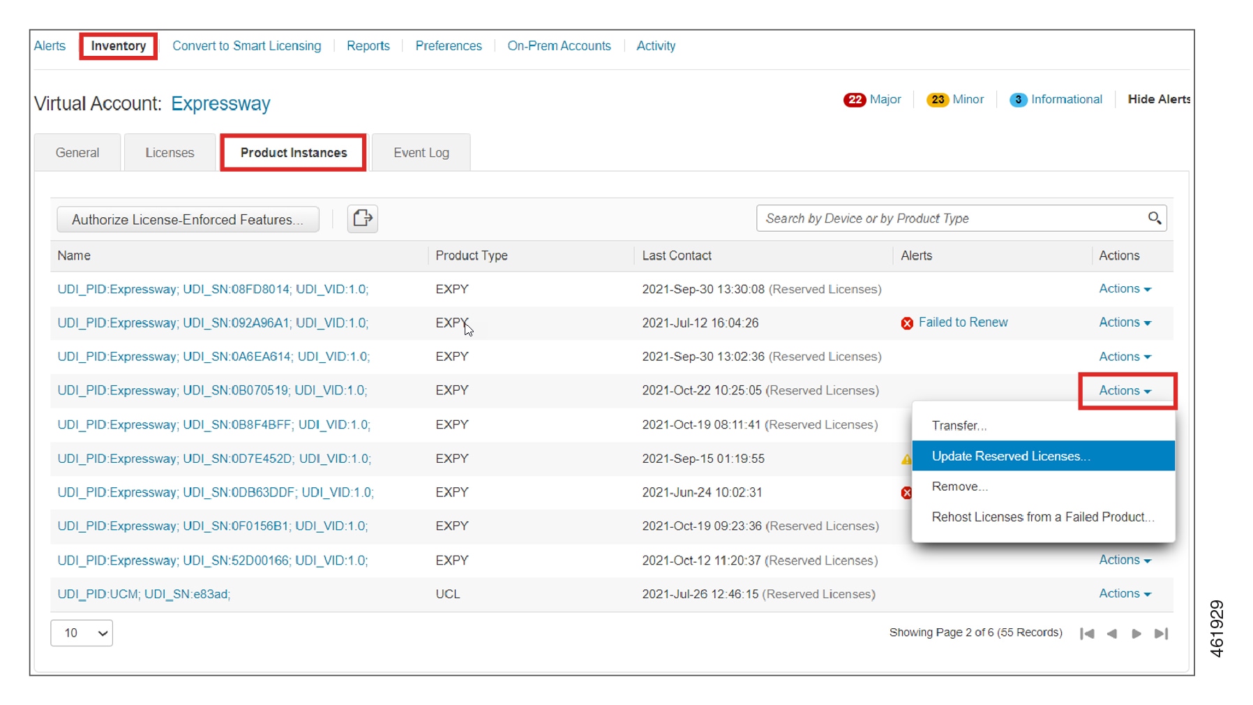Choose Remove... from the Actions menu
The image size is (1253, 705).
click(x=1043, y=487)
